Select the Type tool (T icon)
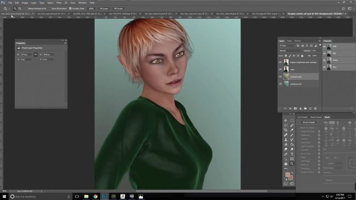This screenshot has width=356, height=200. click(x=292, y=154)
